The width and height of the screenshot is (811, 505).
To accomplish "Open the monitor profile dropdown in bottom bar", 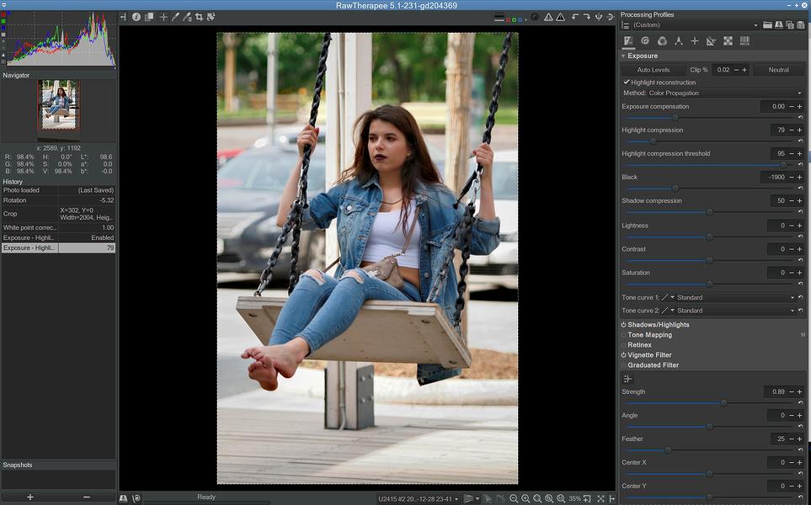I will click(419, 499).
